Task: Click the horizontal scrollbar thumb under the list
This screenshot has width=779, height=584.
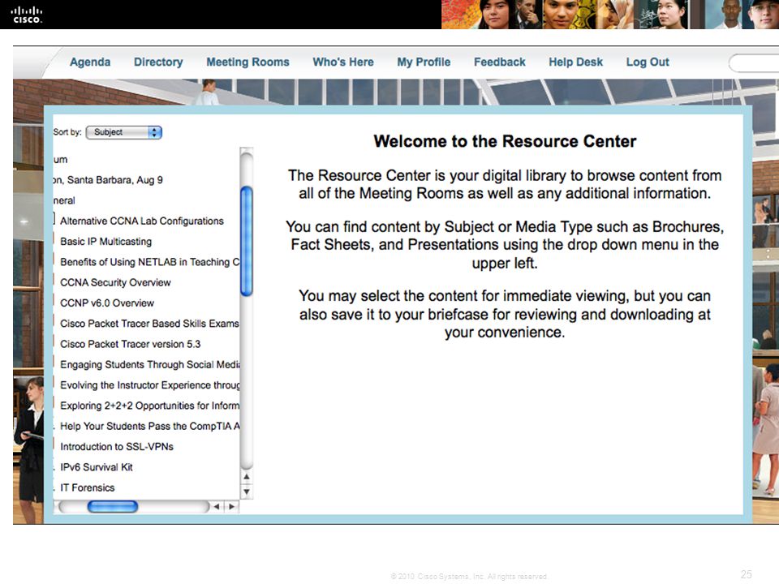Action: click(113, 506)
